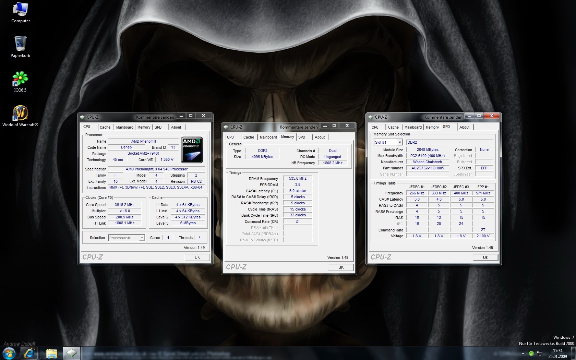Expand the Slot #1 memory slot dropdown
Image resolution: width=576 pixels, height=360 pixels.
pos(400,142)
